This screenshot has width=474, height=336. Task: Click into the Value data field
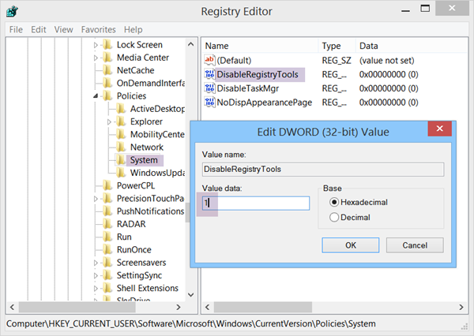[x=256, y=203]
